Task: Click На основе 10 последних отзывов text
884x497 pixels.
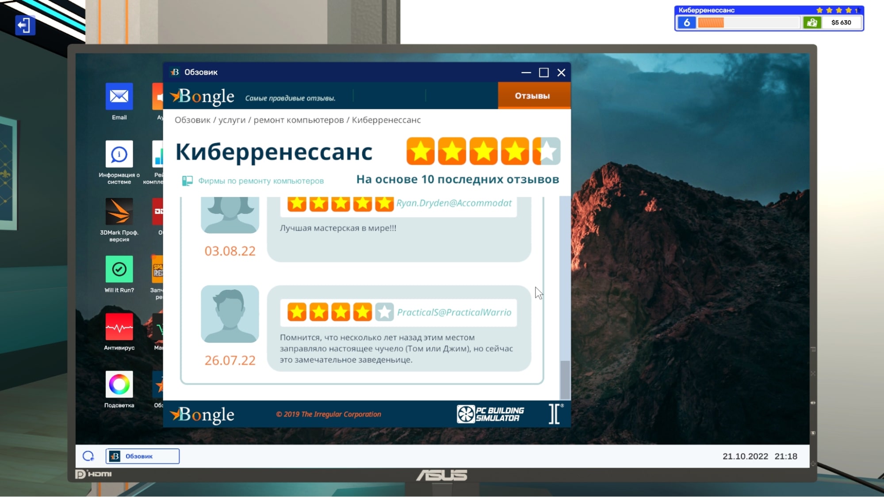Action: (x=458, y=179)
